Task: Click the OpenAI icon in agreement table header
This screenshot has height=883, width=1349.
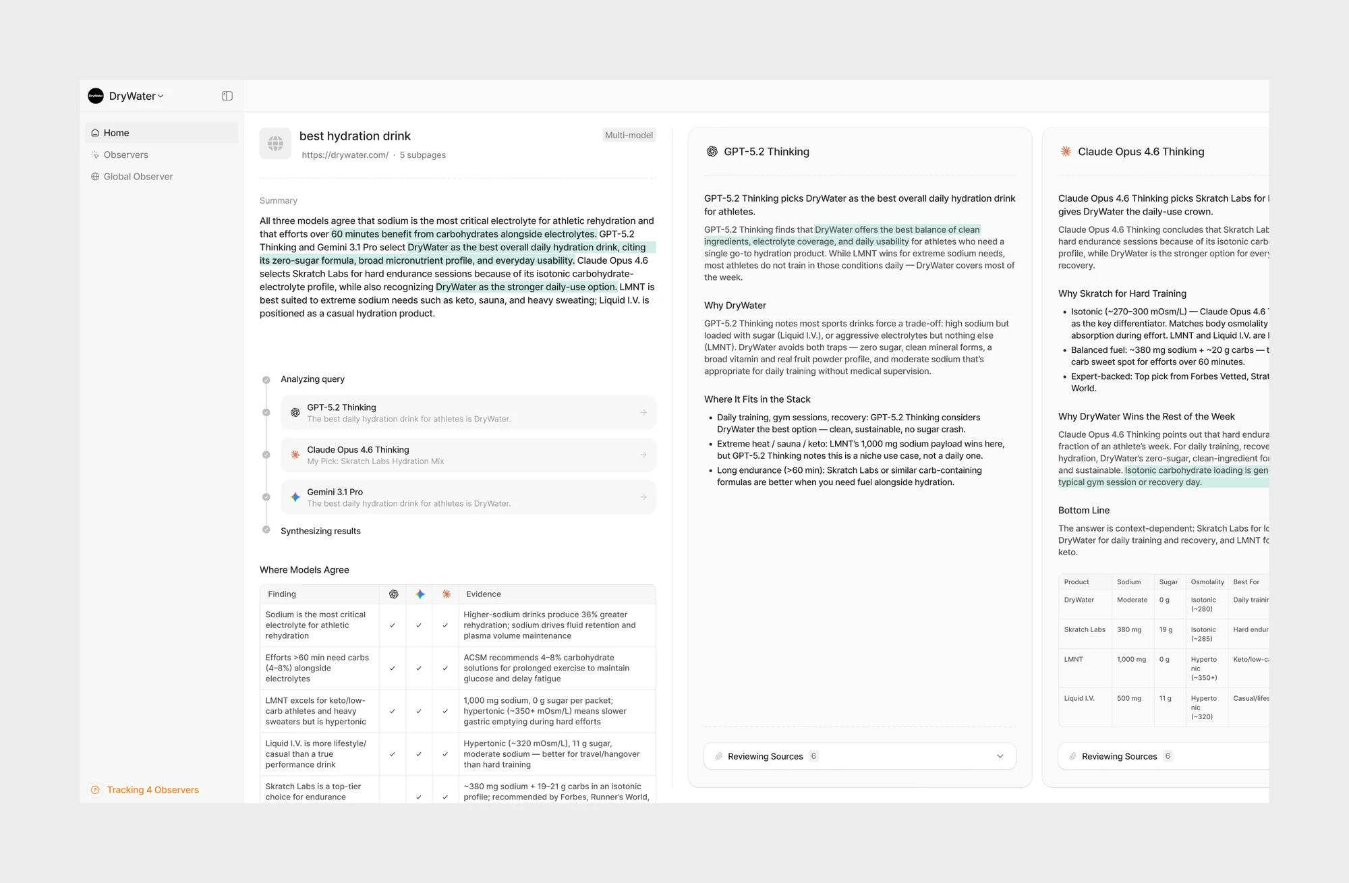Action: click(394, 594)
